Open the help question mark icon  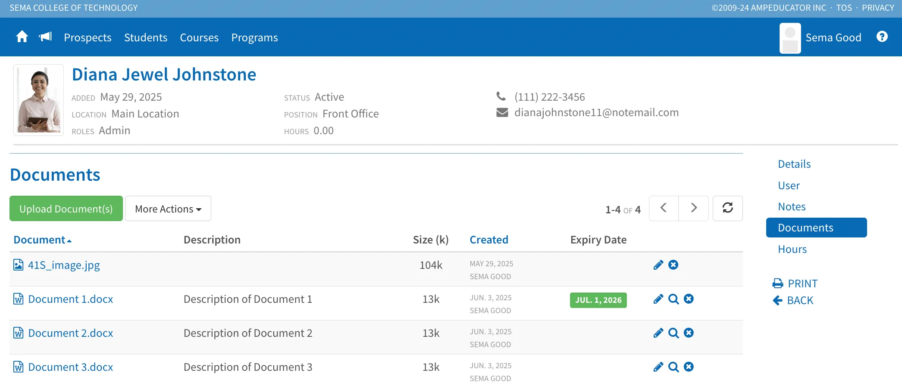click(882, 37)
